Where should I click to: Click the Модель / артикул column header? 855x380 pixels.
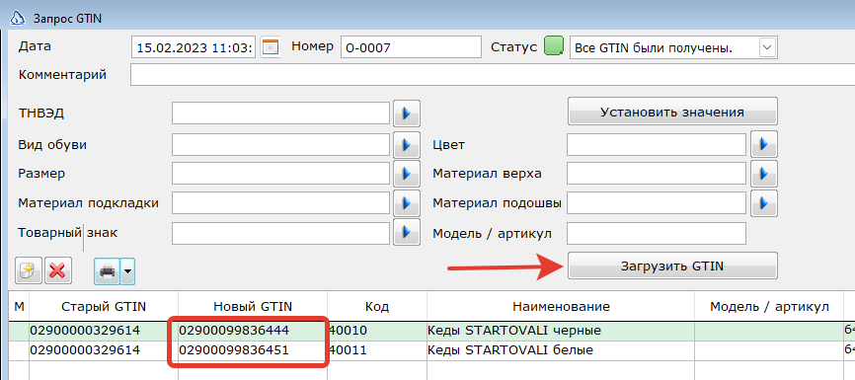[769, 306]
